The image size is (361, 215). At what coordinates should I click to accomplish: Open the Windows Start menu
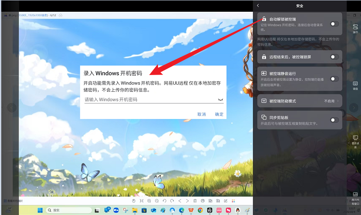click(40, 210)
